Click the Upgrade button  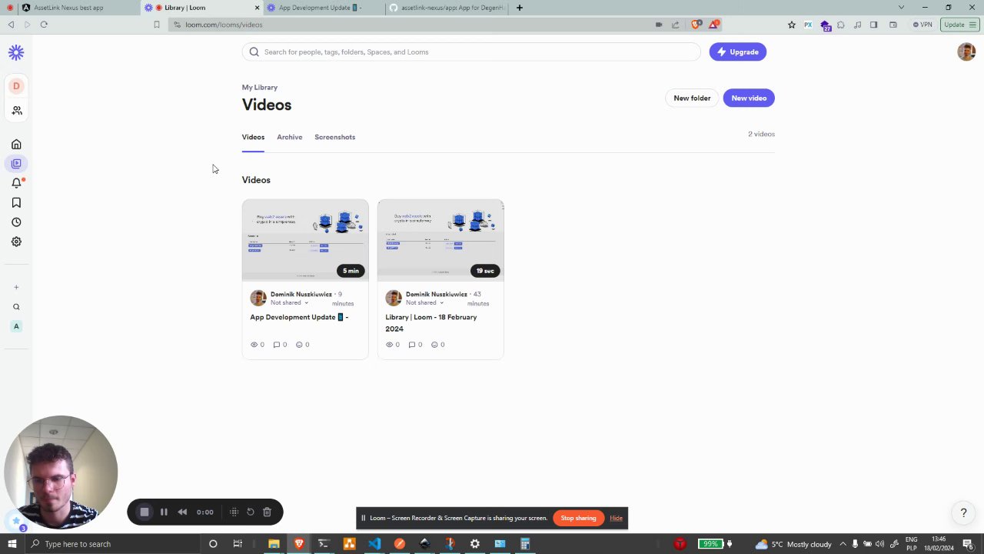point(738,52)
